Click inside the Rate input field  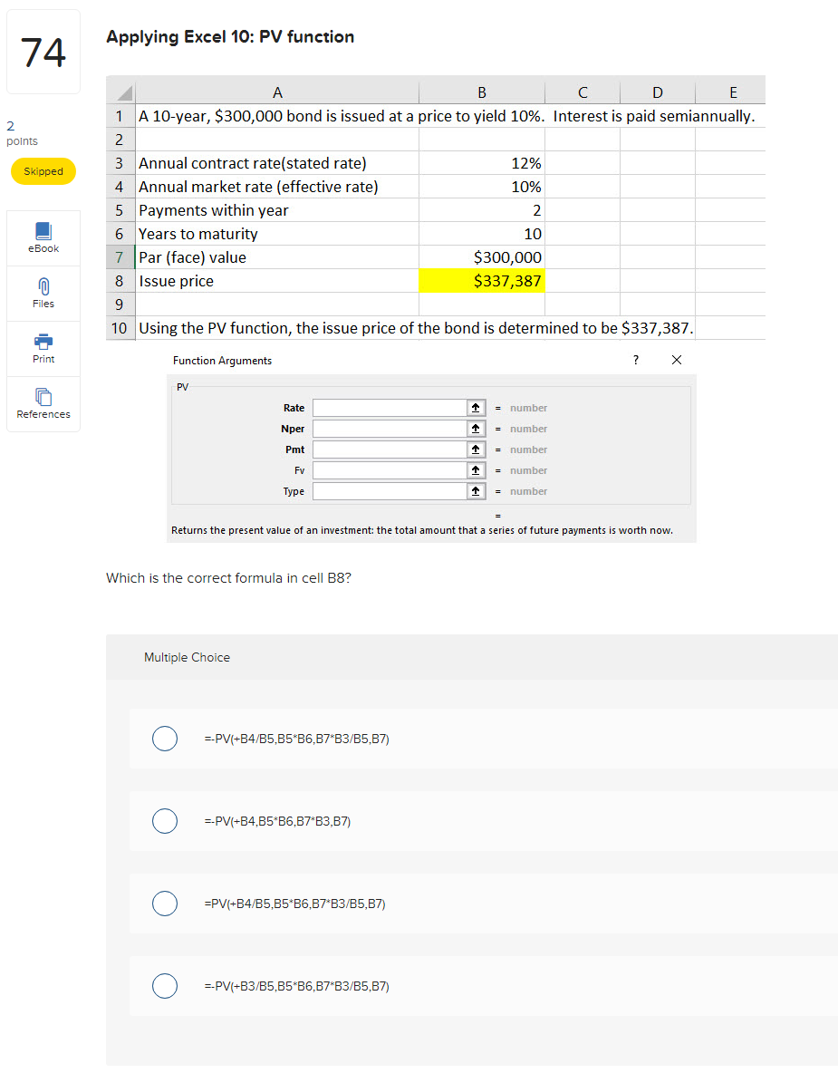tap(390, 407)
